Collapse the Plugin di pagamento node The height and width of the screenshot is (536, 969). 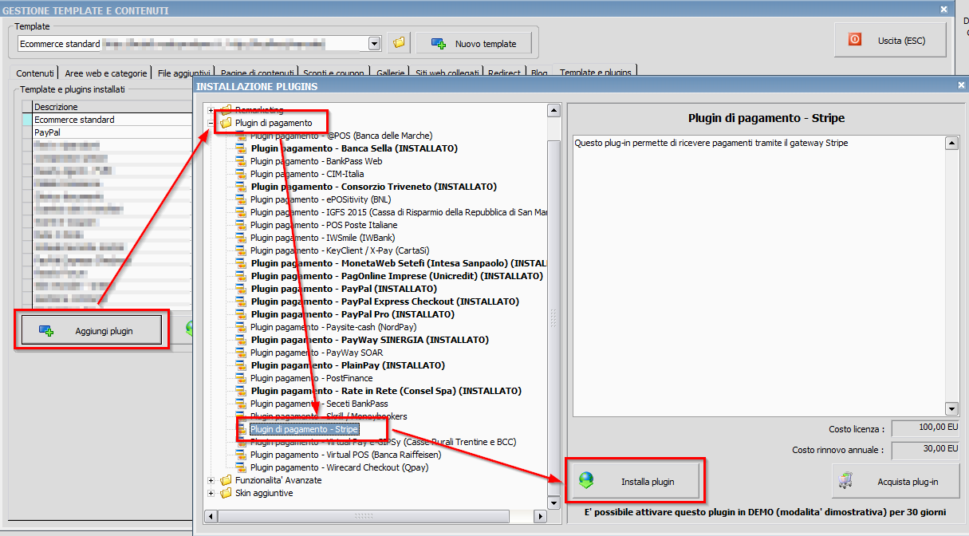coord(211,123)
